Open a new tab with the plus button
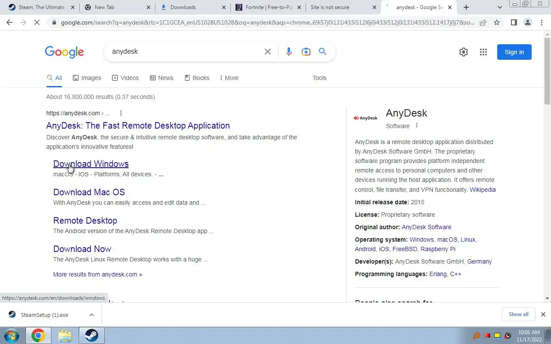 coord(466,7)
